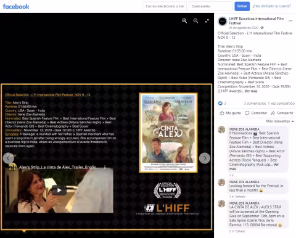The width and height of the screenshot is (296, 238).
Task: Go to the next photo
Action: [x=205, y=158]
